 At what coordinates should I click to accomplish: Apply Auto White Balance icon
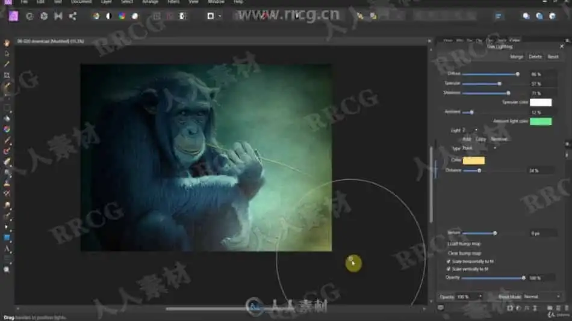click(135, 16)
